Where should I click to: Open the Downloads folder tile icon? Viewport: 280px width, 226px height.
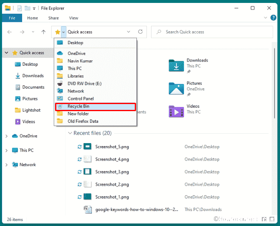tap(176, 65)
